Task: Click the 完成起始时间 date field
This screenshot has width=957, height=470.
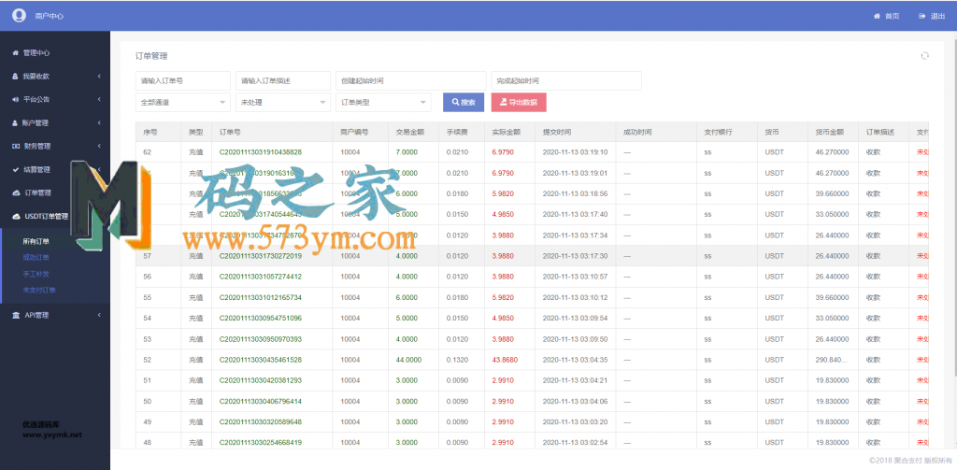Action: pos(566,80)
